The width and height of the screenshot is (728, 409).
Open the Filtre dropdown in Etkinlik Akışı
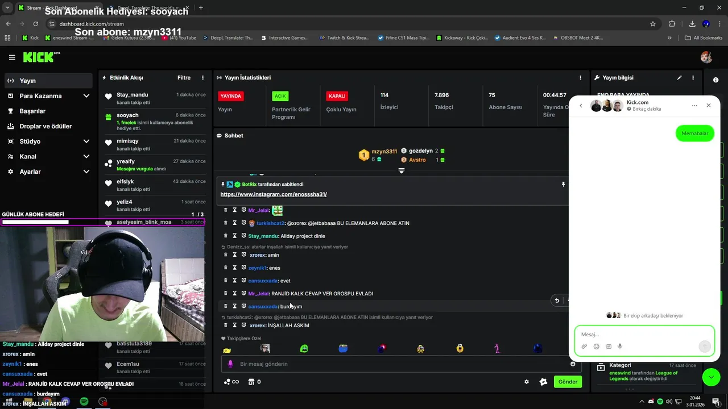tap(184, 78)
